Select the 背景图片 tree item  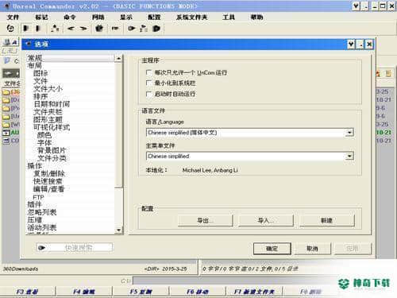(52, 150)
